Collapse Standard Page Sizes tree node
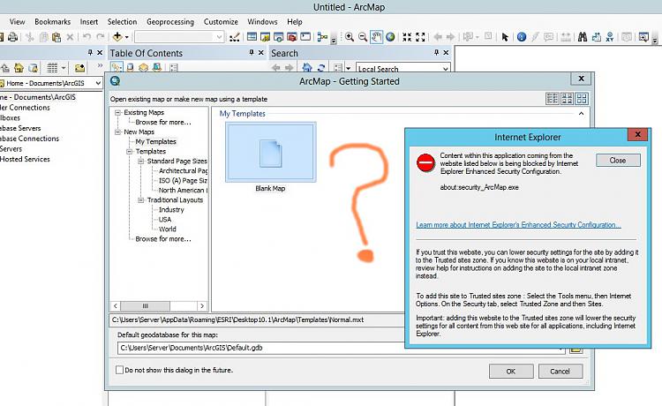Screen dimensions: 662x406 141,162
